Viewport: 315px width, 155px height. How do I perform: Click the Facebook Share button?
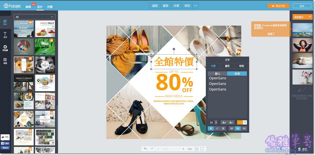pyautogui.click(x=5, y=148)
